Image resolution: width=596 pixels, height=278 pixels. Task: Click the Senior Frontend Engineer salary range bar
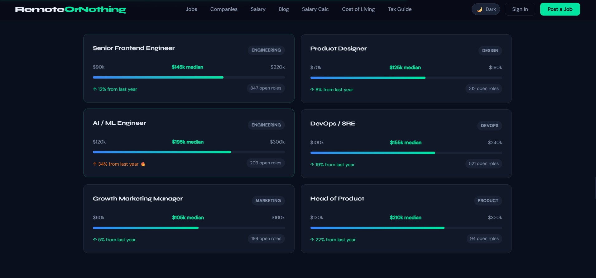click(189, 77)
